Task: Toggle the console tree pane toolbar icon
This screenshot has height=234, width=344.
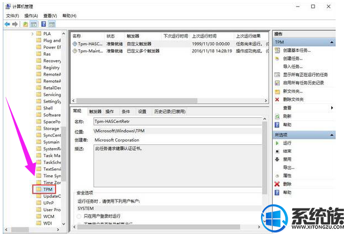Action: pos(33,24)
